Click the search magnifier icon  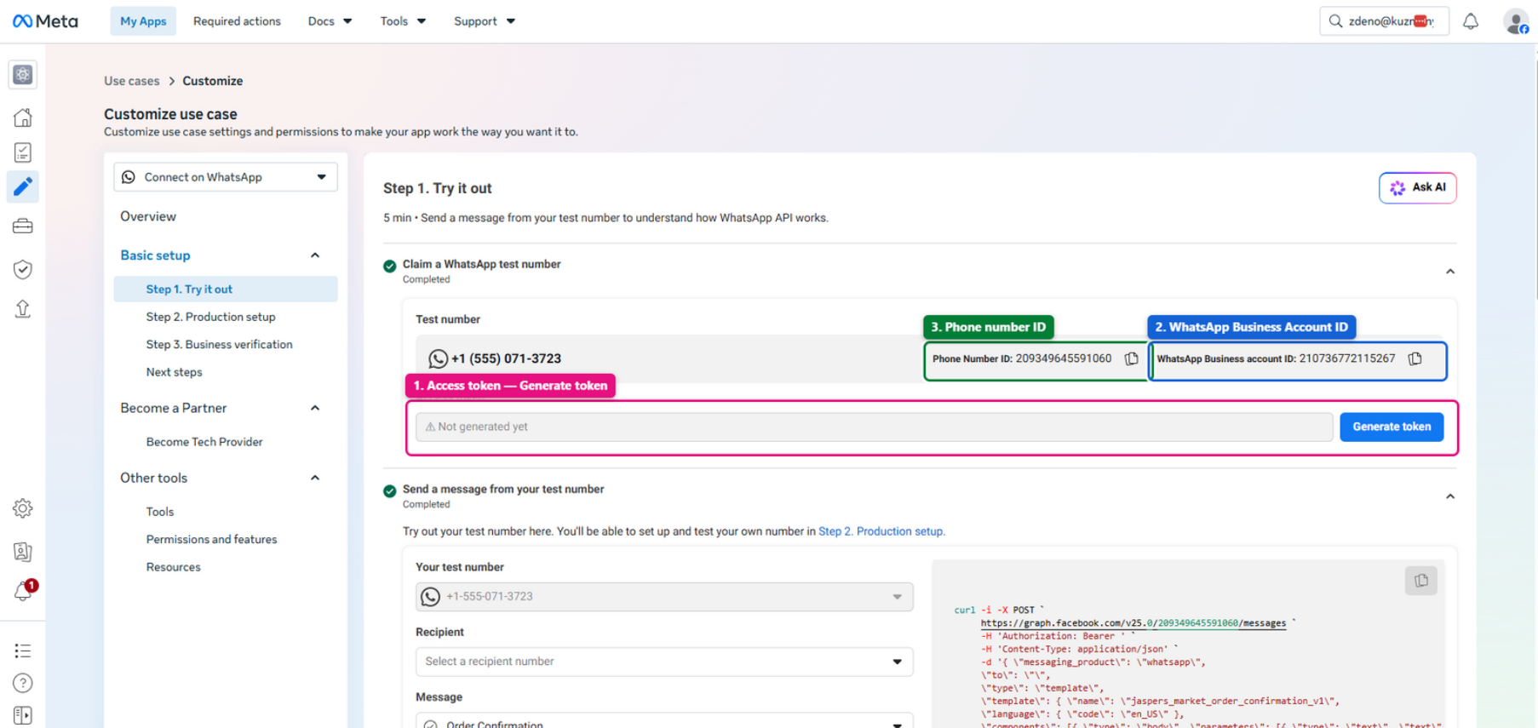1335,21
